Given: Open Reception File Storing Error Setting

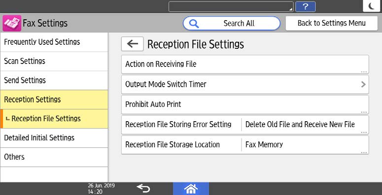Looking at the screenshot, I should tap(245, 125).
